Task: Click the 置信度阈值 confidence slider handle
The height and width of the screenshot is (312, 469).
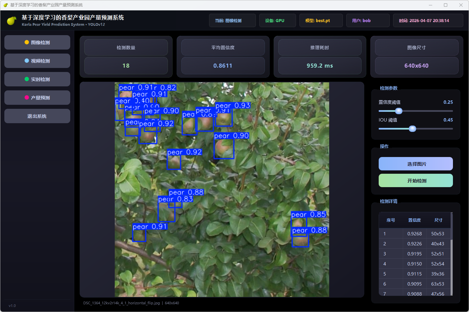Action: [x=398, y=111]
